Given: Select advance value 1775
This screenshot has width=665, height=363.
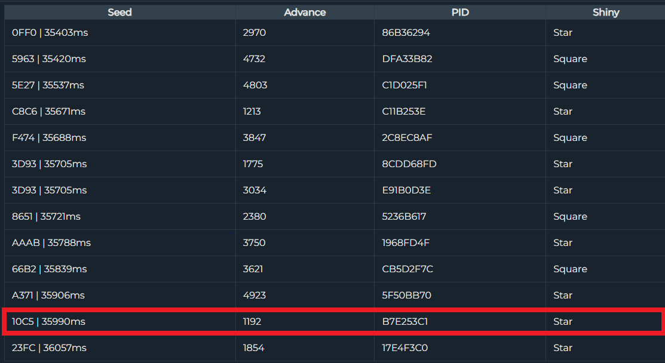Looking at the screenshot, I should [x=253, y=164].
